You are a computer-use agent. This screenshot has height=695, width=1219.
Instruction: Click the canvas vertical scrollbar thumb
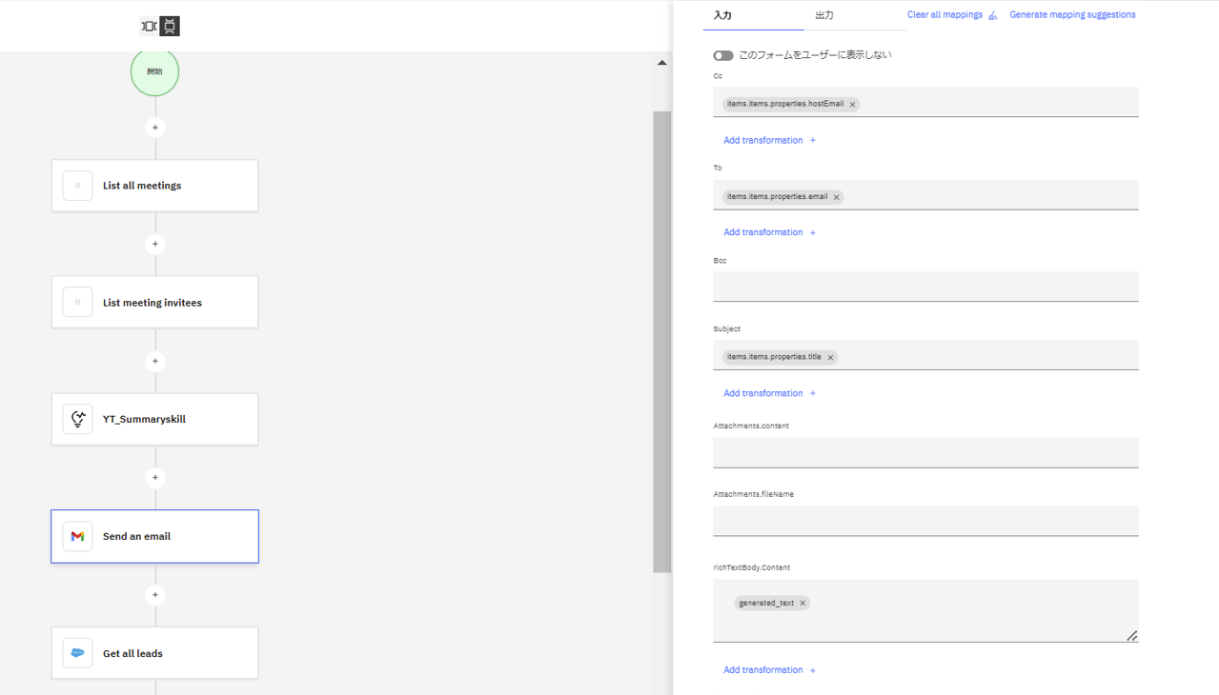[x=661, y=341]
